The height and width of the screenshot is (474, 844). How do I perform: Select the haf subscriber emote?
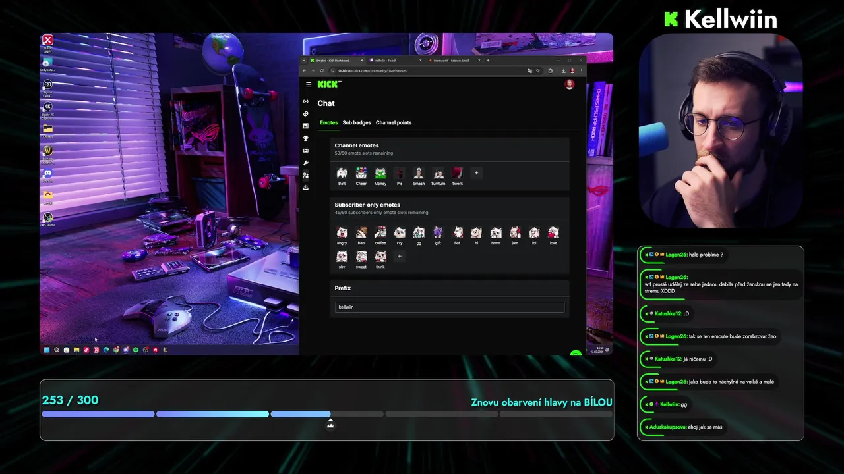pos(458,232)
